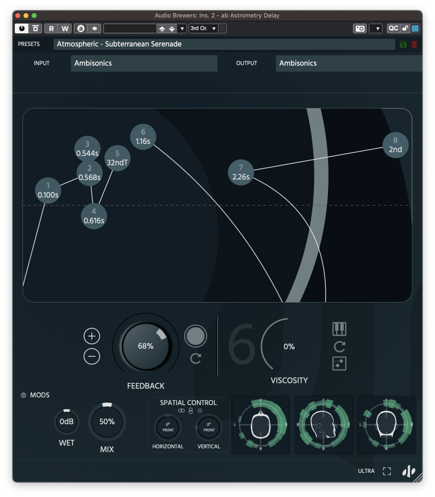Image resolution: width=435 pixels, height=497 pixels.
Task: Click the side-view head profile spatial meter
Action: coord(323,425)
